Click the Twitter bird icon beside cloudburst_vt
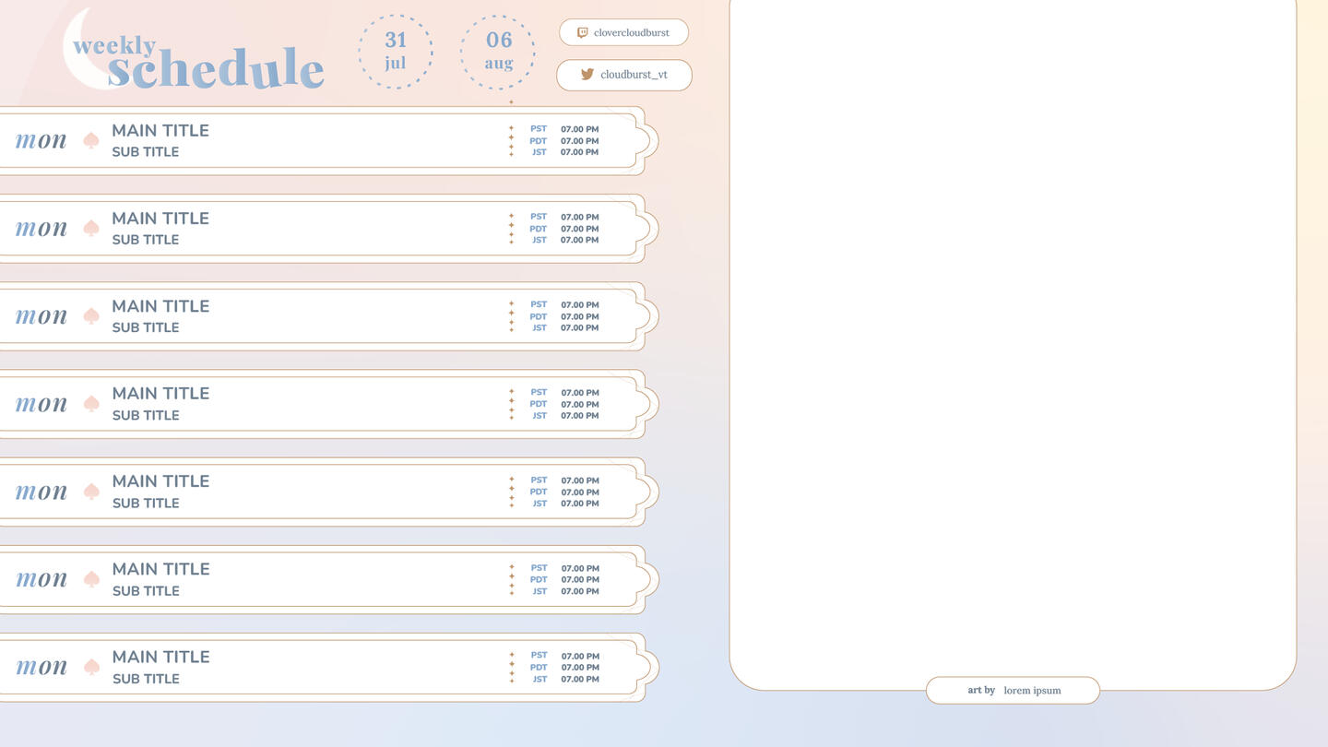Screen dimensions: 1328x747 [587, 75]
